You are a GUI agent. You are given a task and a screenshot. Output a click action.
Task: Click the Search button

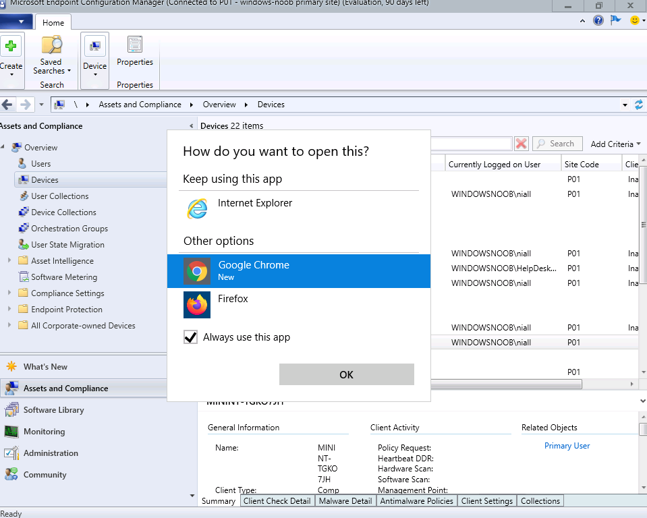[x=557, y=144]
